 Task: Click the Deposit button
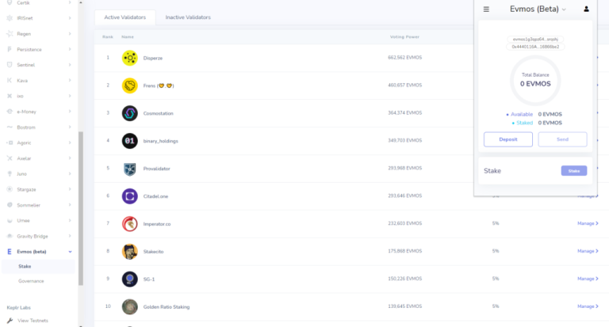[508, 139]
